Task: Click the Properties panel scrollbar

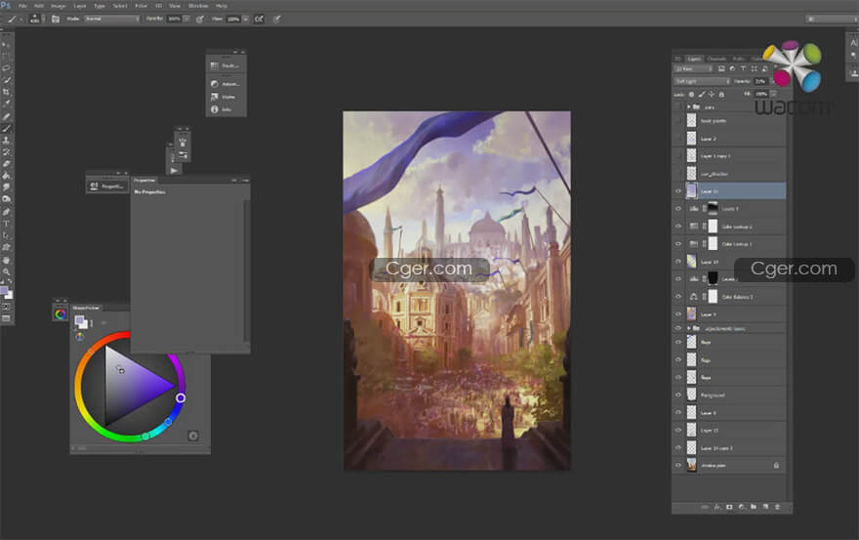Action: (246, 270)
